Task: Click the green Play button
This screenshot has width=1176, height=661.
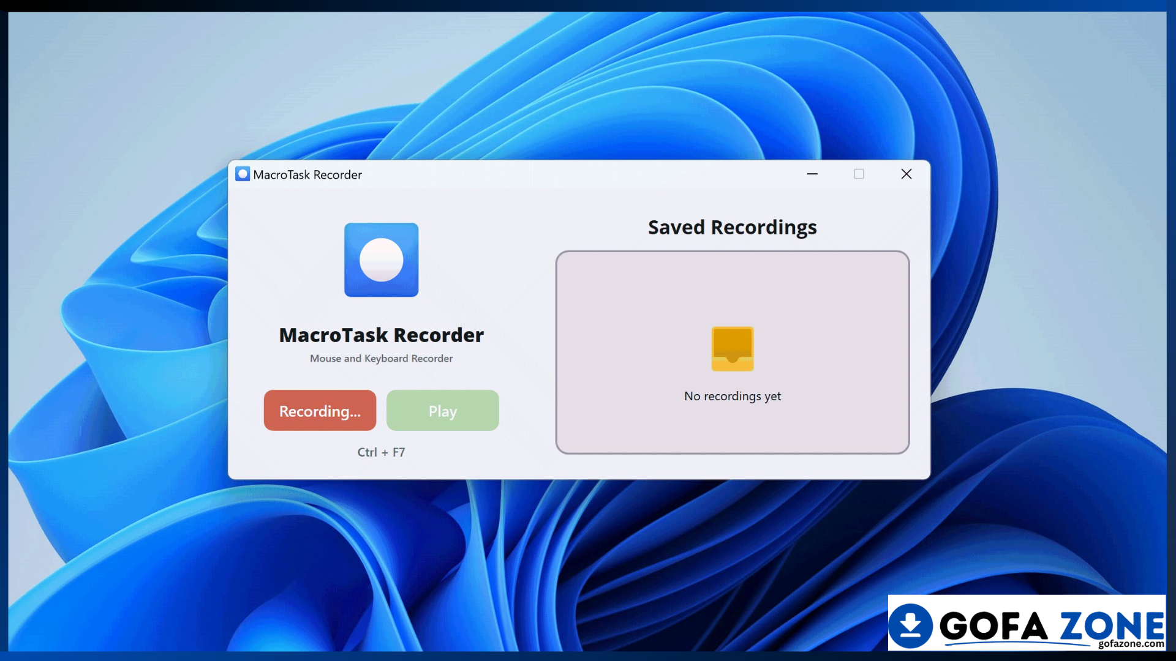Action: [x=442, y=411]
